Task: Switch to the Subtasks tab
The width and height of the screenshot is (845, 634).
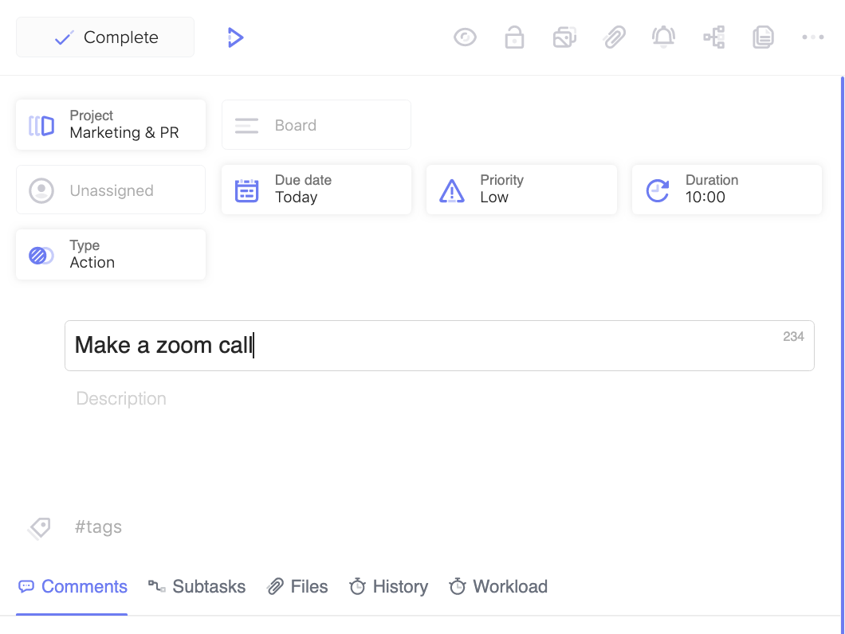Action: pyautogui.click(x=197, y=587)
